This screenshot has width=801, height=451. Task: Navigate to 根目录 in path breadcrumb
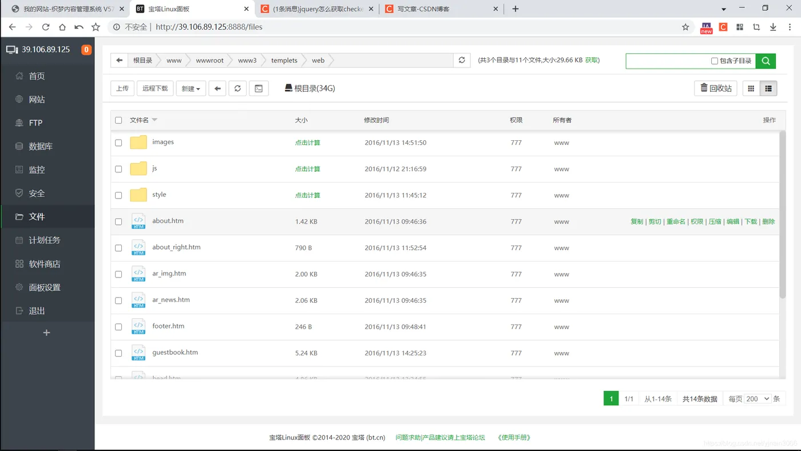click(142, 60)
